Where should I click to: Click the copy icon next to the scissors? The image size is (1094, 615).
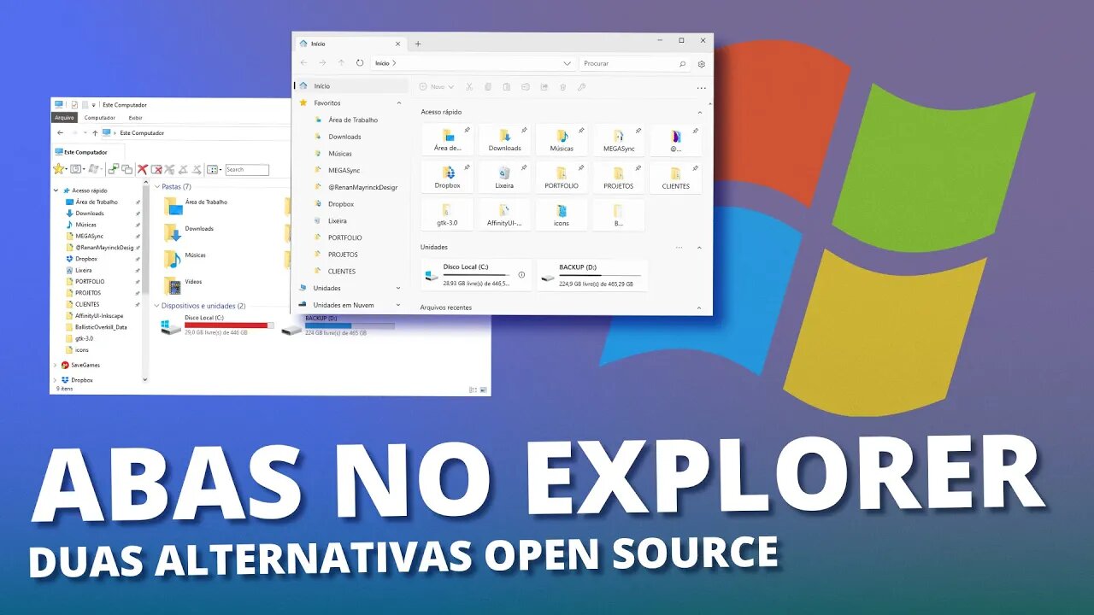point(488,87)
